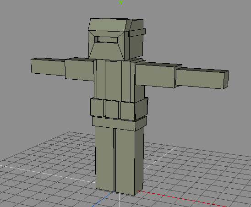Select the right front belt pouch
The image size is (251, 207).
(x=128, y=111)
